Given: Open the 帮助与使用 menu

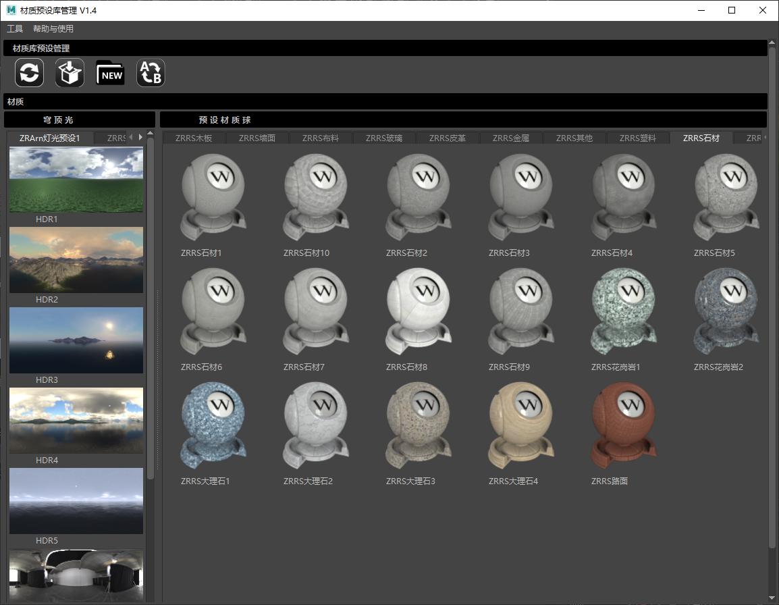Looking at the screenshot, I should (53, 29).
